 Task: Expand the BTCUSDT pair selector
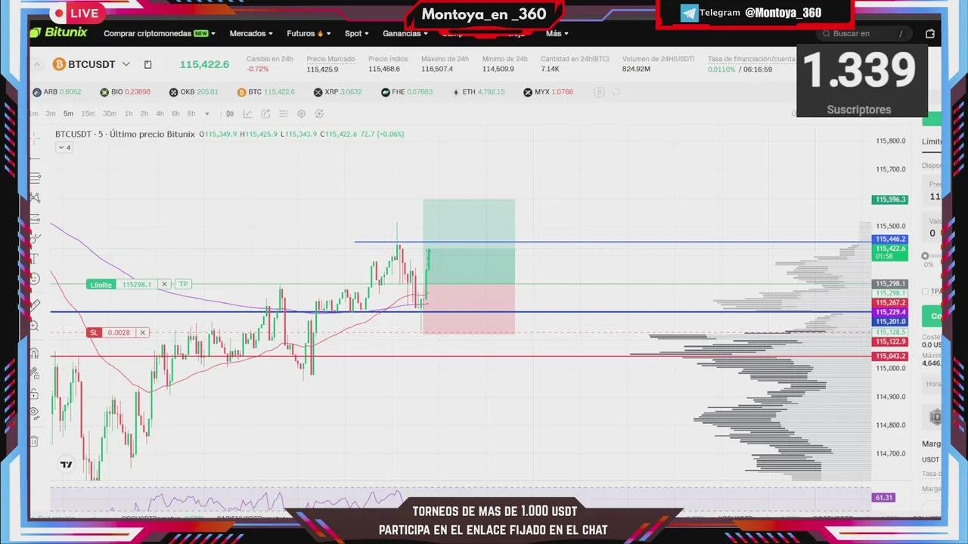coord(126,64)
